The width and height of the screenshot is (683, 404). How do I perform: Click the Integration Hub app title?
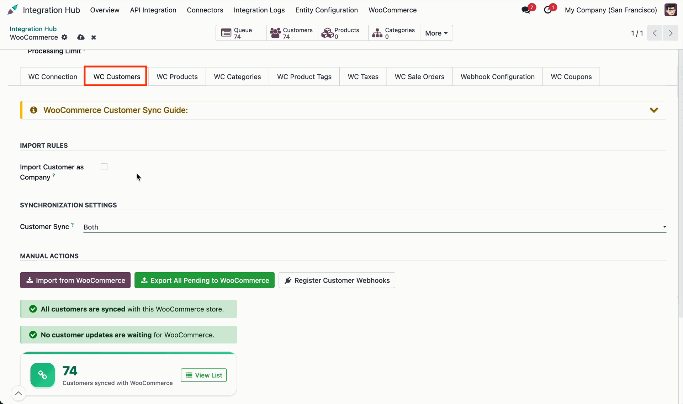[x=51, y=10]
